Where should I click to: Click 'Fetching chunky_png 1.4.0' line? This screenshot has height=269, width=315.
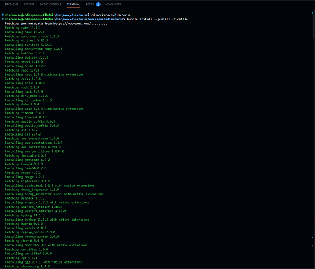click(x=27, y=267)
